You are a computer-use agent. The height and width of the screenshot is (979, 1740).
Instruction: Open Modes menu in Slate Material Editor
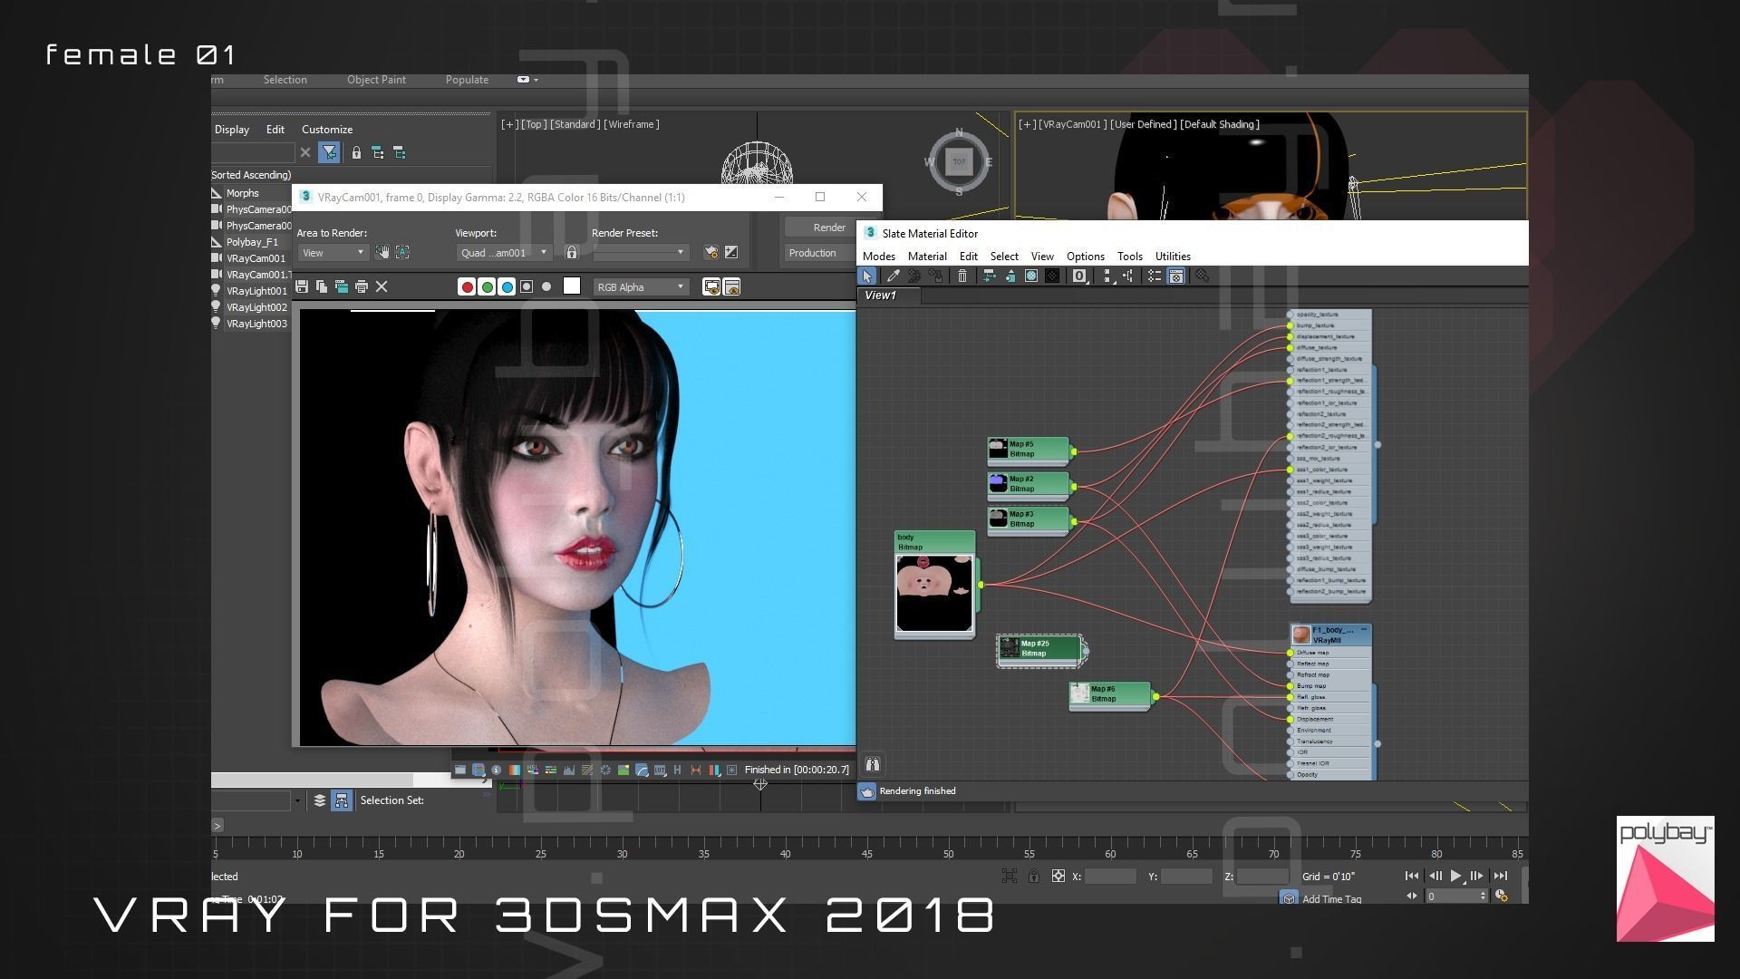[x=879, y=257]
